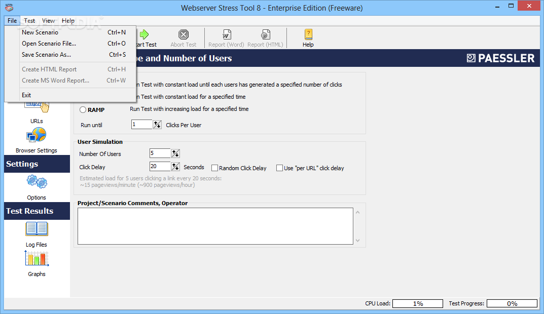This screenshot has width=544, height=314.
Task: Adjust Run until clicks spinner arrows
Action: [157, 125]
